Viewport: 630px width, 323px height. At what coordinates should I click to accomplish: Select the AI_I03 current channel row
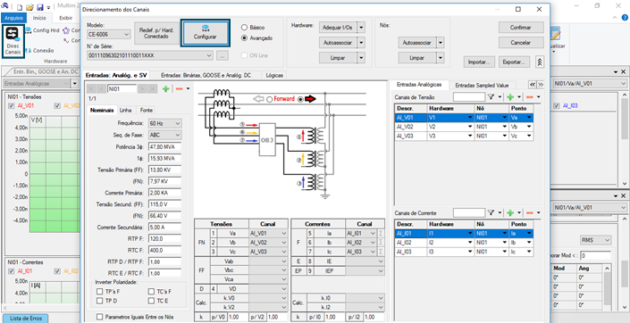point(464,252)
